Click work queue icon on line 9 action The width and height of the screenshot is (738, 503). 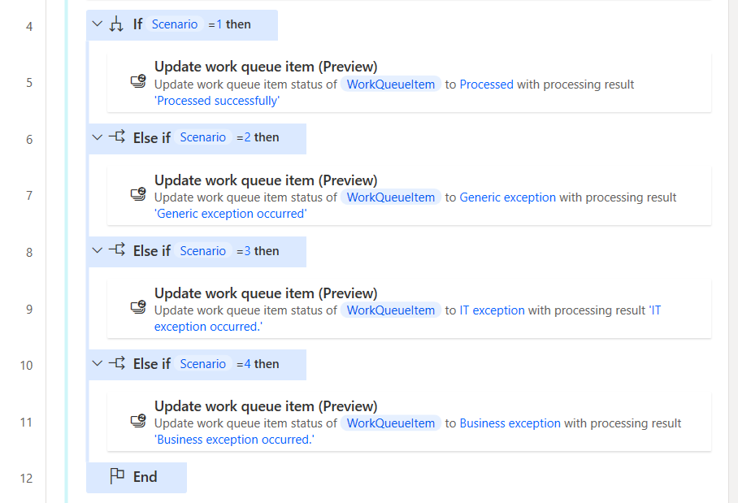point(138,307)
